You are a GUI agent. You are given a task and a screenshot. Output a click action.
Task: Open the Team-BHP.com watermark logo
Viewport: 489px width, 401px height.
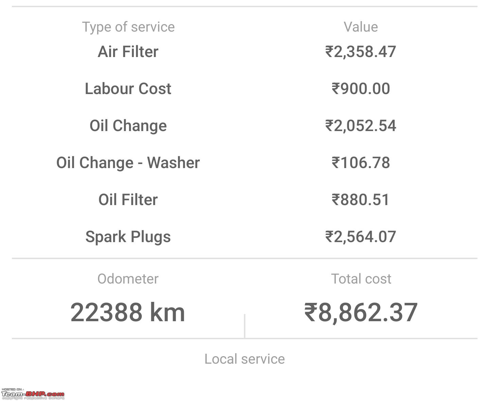[x=33, y=394]
